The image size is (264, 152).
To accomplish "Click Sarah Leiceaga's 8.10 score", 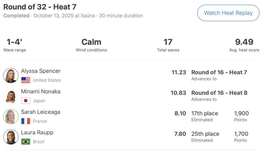I will click(x=180, y=113).
